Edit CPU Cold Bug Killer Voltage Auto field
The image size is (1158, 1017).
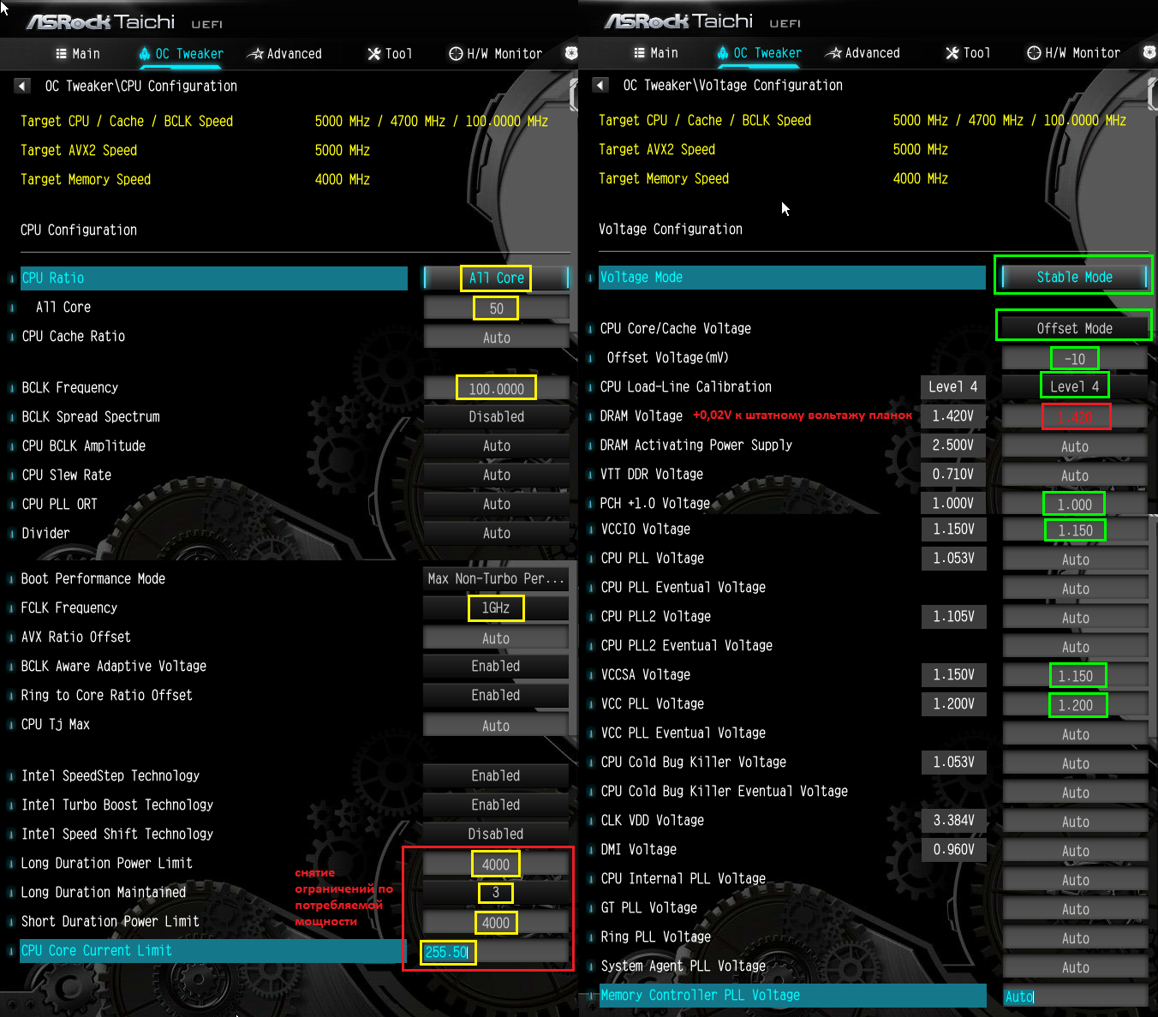(x=1074, y=763)
